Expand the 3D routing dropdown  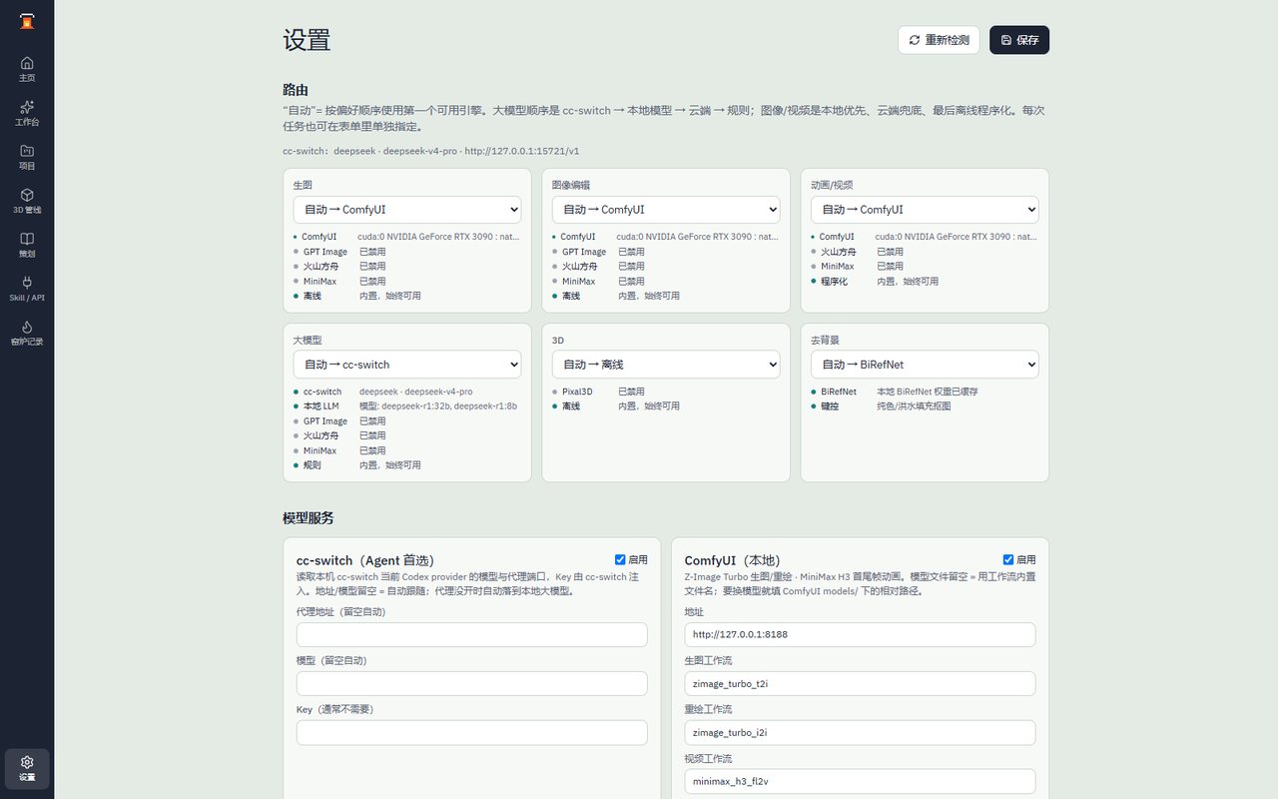666,365
